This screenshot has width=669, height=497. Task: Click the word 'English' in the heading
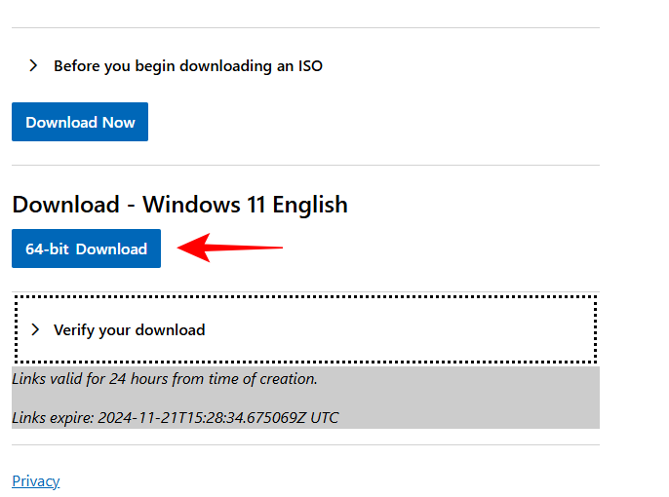310,205
